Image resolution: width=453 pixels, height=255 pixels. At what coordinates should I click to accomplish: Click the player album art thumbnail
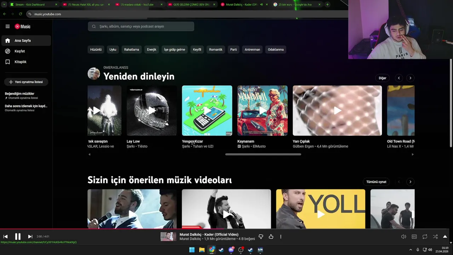click(168, 237)
